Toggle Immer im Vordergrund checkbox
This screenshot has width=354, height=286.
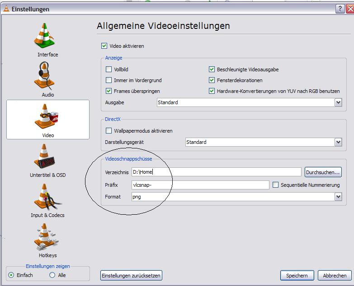[109, 80]
